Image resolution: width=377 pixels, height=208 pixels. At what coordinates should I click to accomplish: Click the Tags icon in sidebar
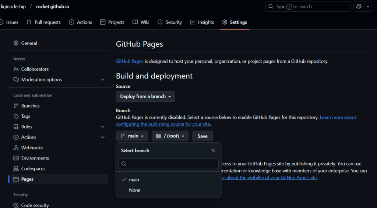pyautogui.click(x=16, y=116)
